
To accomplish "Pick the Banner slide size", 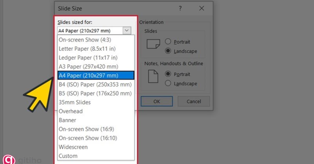I will [x=67, y=120].
